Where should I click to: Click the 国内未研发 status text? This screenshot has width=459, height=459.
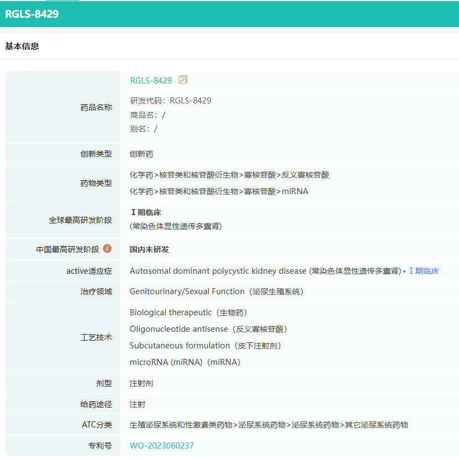click(x=149, y=249)
